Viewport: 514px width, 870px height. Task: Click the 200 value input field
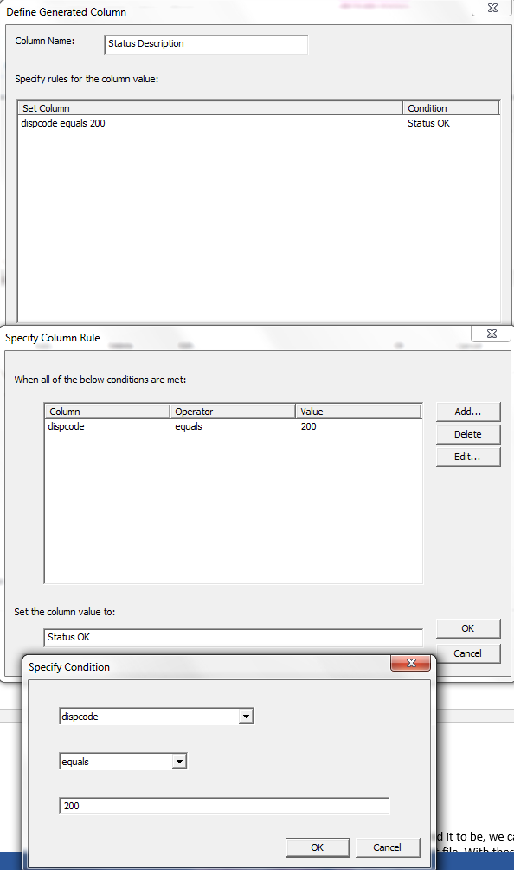224,806
